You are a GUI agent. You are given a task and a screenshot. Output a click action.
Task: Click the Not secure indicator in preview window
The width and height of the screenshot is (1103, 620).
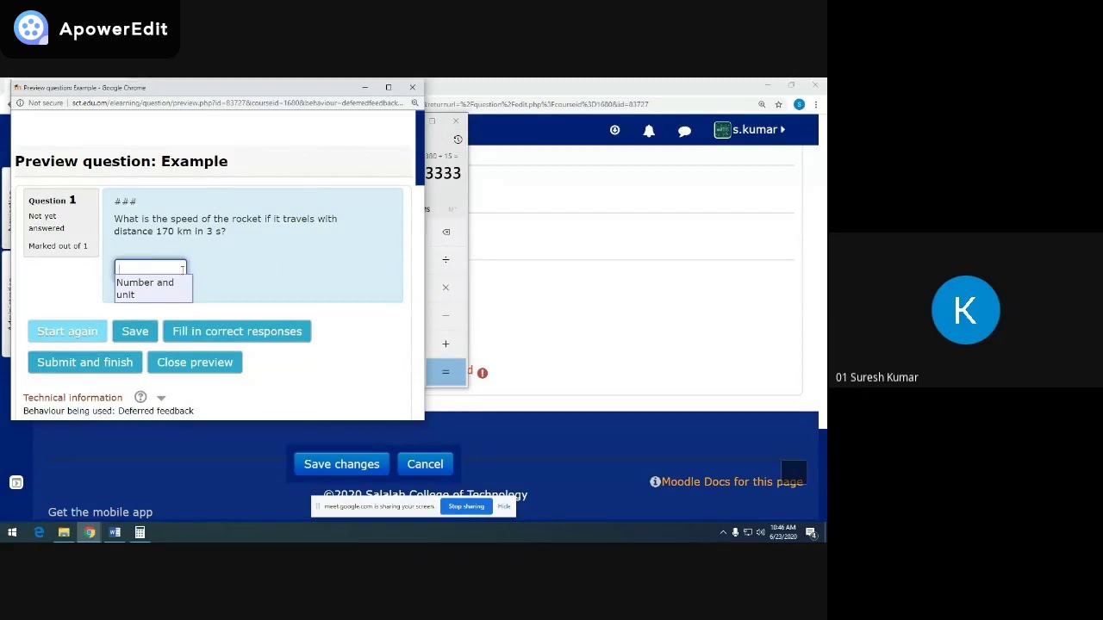[x=41, y=103]
